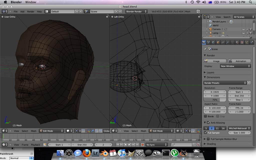256x160 pixels.
Task: Open the Edit Mode dropdown in Left Ortho view
Action: coord(161,131)
